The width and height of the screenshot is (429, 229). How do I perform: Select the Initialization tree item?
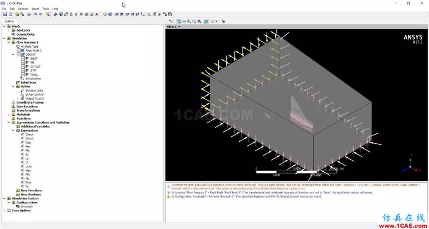coord(33,78)
